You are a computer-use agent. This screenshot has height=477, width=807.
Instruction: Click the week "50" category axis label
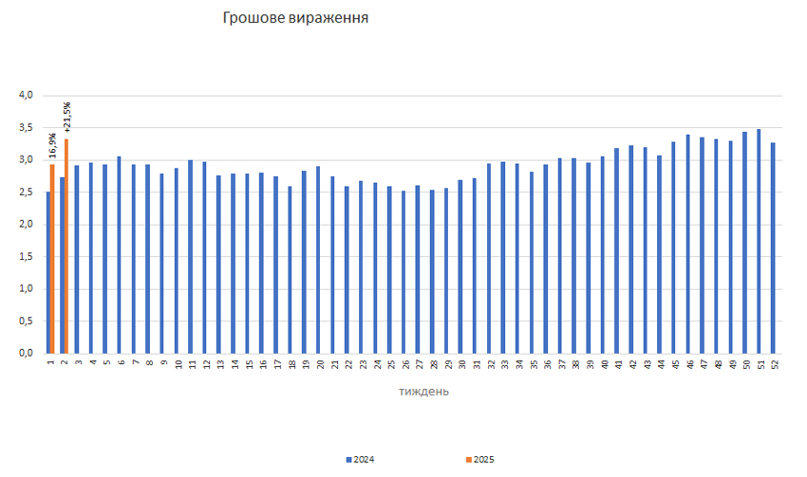click(x=747, y=364)
